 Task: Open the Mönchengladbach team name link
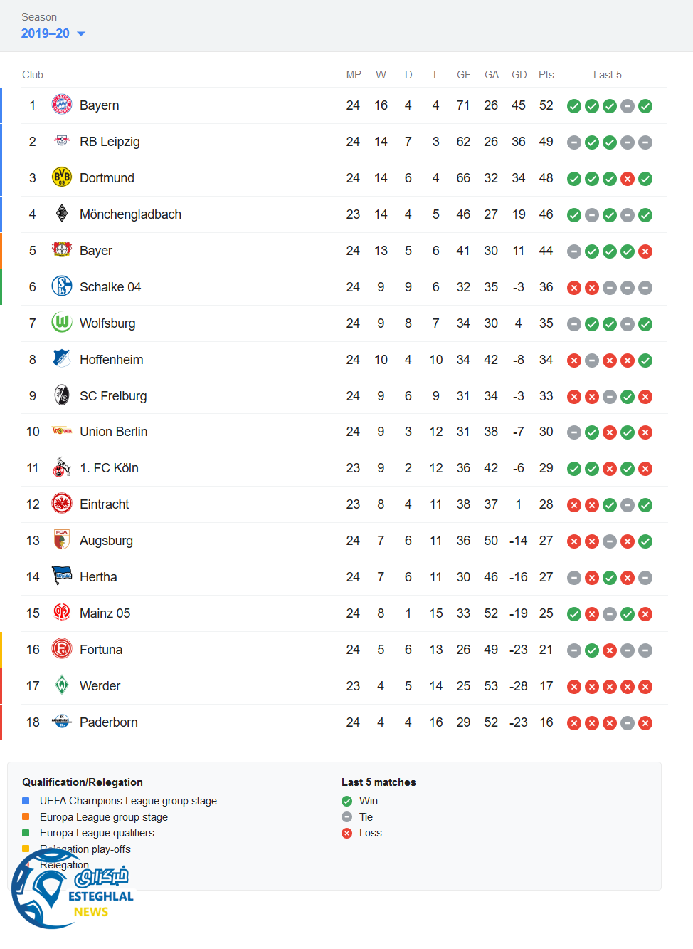click(x=130, y=214)
